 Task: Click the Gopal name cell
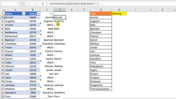coord(15,55)
